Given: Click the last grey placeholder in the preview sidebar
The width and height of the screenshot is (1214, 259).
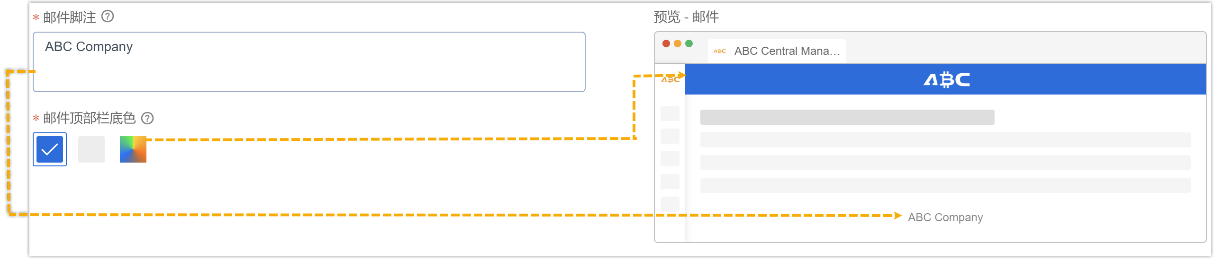Looking at the screenshot, I should point(670,204).
